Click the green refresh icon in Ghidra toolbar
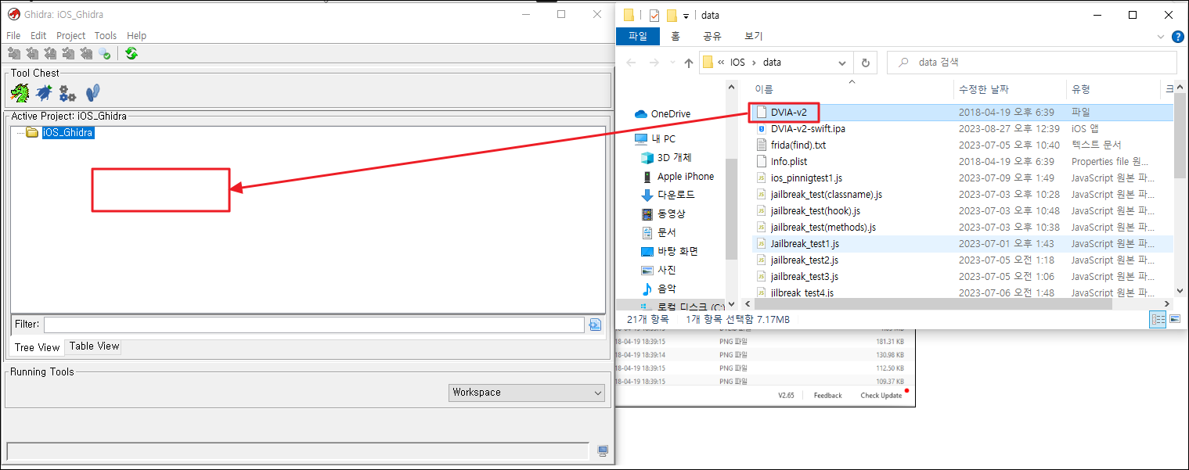This screenshot has width=1189, height=470. (x=132, y=53)
